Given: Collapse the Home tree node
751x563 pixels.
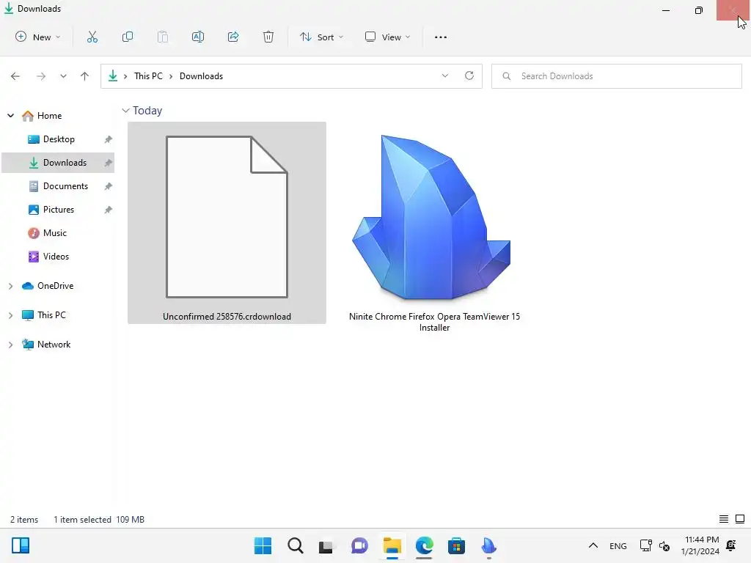Looking at the screenshot, I should 10,115.
